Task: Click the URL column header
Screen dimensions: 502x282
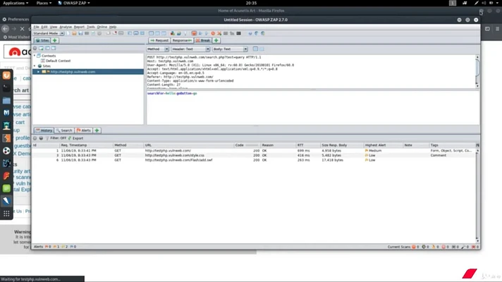Action: 189,145
